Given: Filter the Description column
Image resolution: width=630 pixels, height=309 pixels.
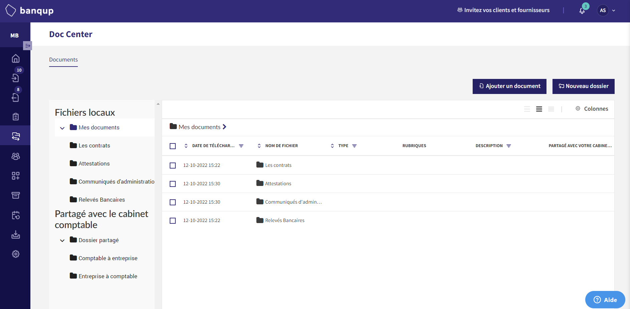Looking at the screenshot, I should [509, 146].
